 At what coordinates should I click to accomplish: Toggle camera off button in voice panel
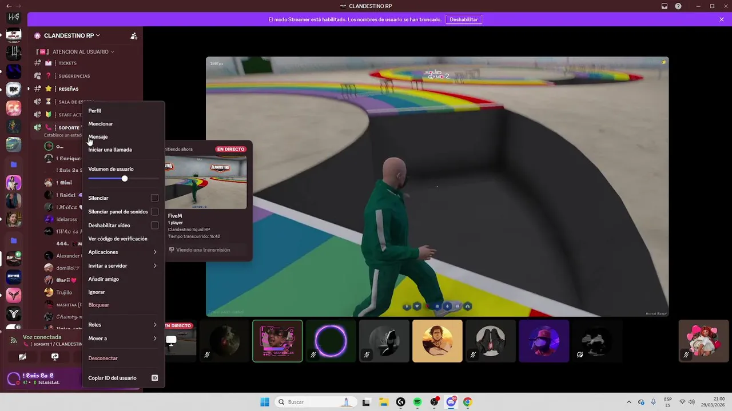(x=22, y=357)
